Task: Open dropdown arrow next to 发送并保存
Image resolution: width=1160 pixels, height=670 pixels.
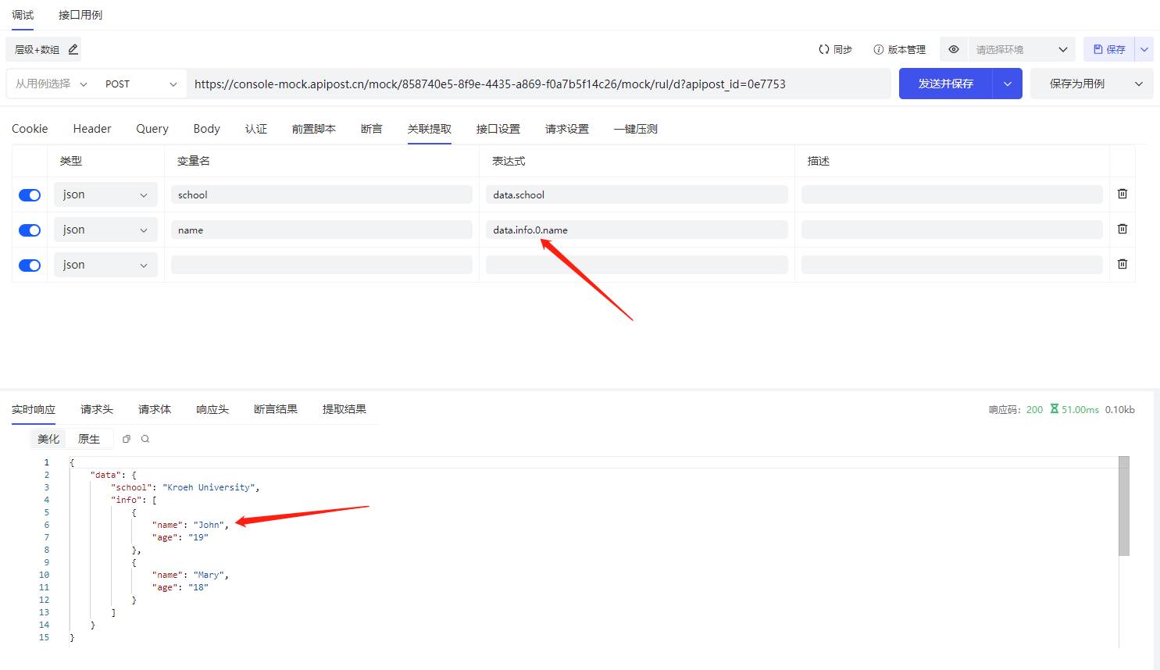Action: coord(1008,84)
